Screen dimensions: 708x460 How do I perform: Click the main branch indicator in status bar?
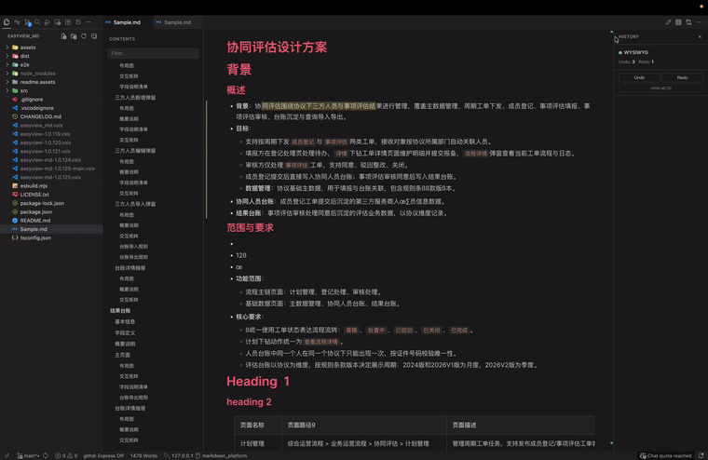pos(28,455)
